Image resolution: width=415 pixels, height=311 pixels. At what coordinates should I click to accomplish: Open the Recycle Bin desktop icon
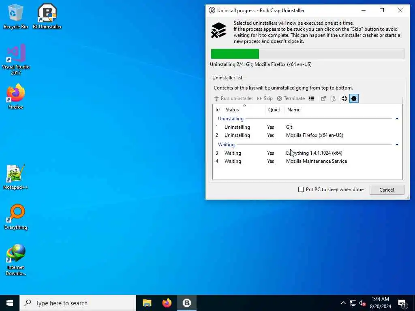(x=16, y=17)
